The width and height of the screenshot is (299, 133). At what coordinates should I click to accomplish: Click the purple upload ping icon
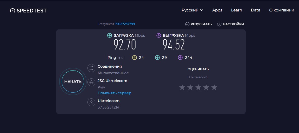(x=180, y=58)
